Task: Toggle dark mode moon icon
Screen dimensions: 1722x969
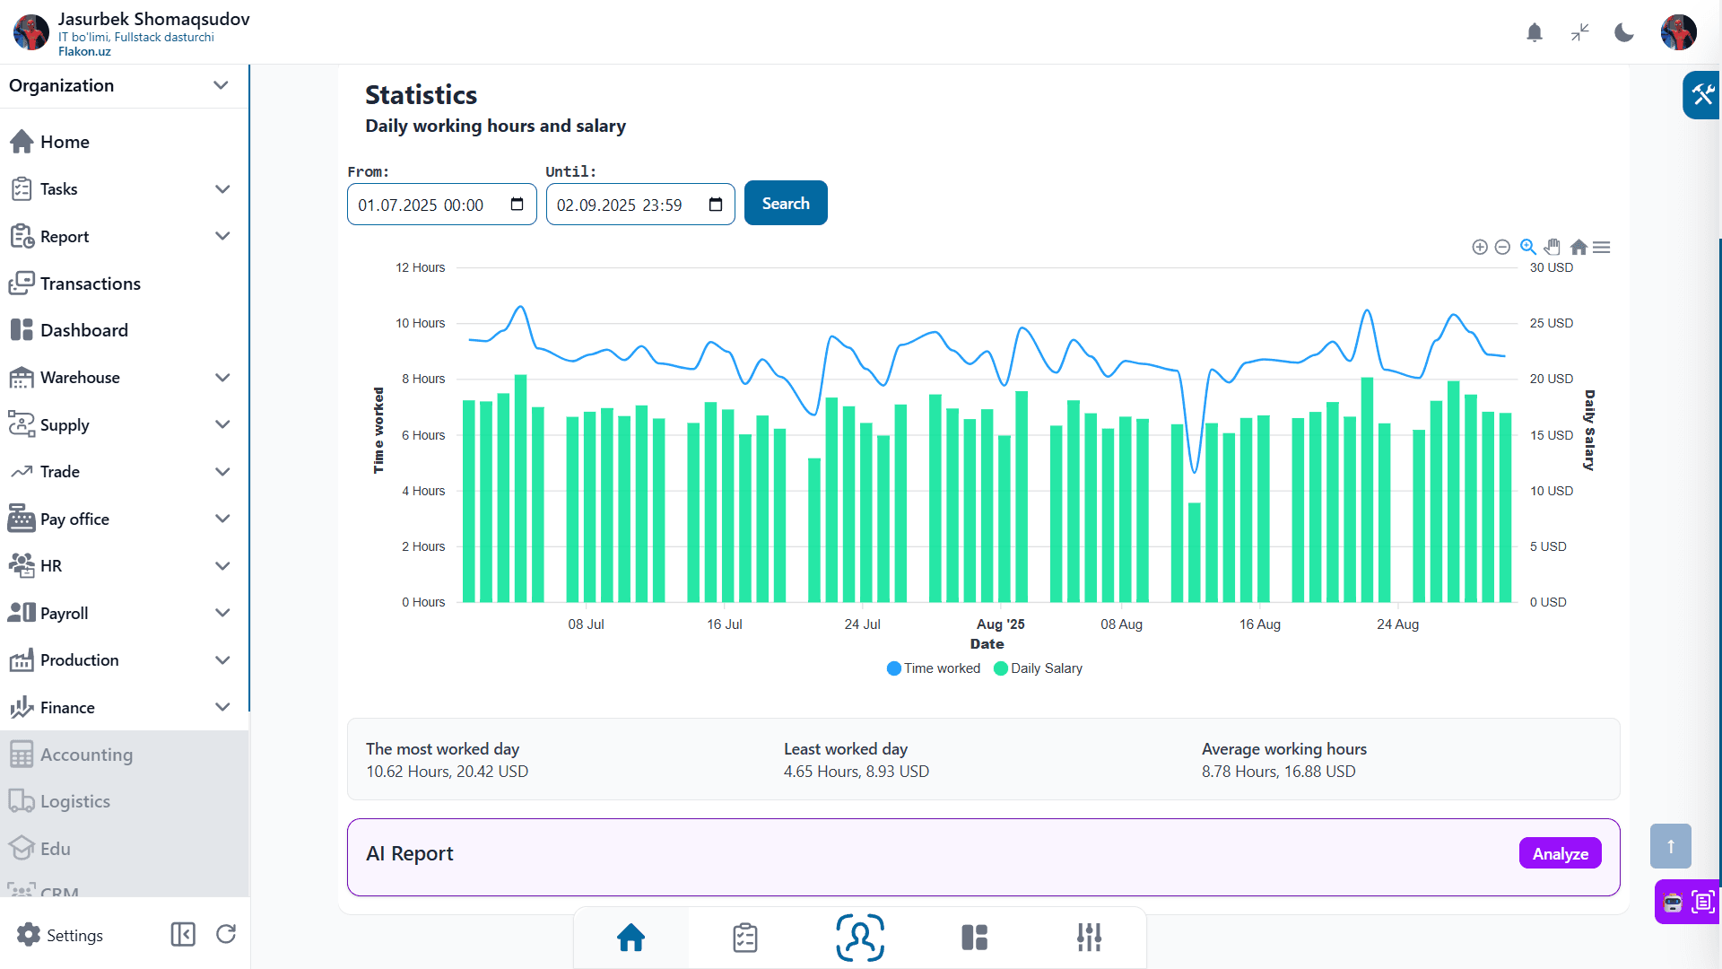Action: [x=1624, y=33]
